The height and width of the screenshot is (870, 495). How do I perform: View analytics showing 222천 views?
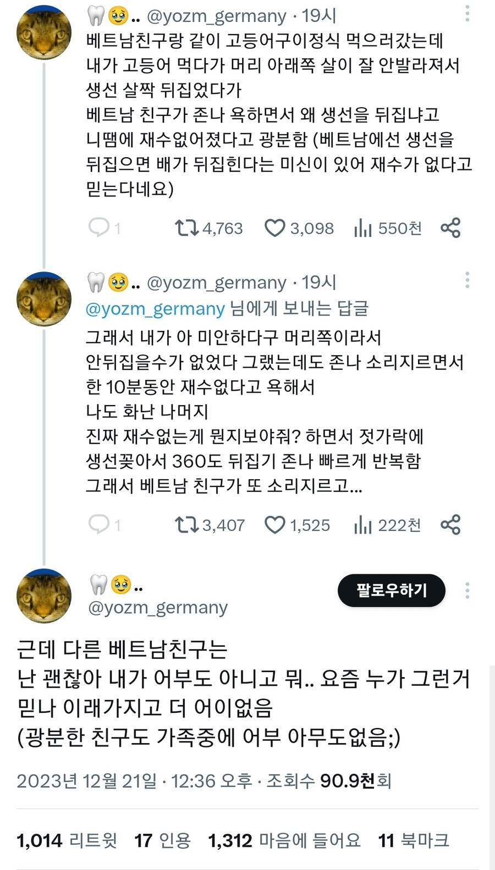(x=363, y=525)
